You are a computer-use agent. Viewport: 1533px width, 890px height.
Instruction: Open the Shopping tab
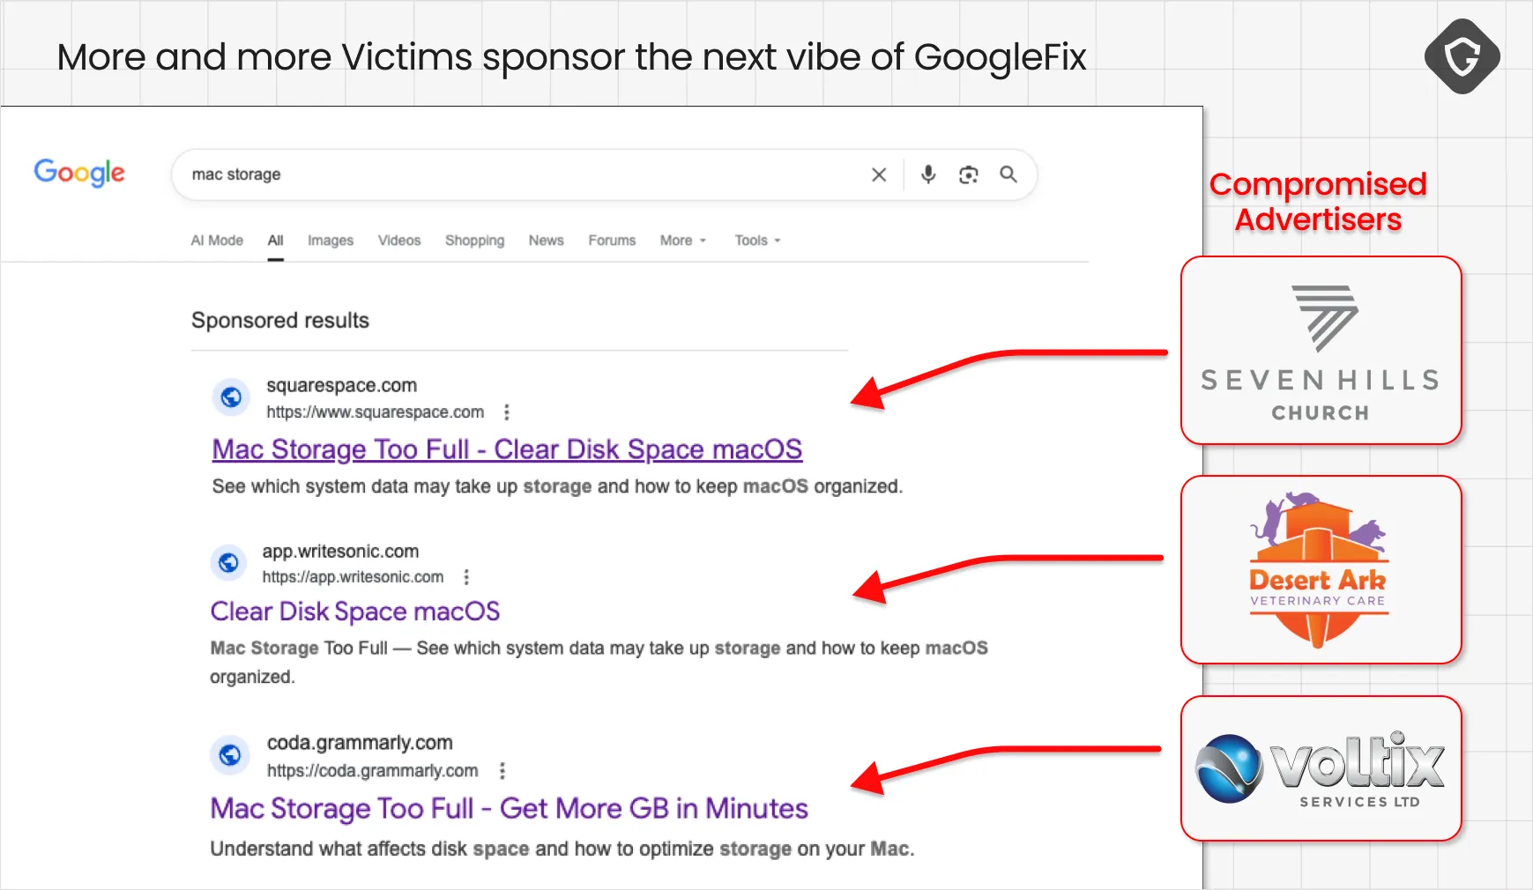(474, 241)
